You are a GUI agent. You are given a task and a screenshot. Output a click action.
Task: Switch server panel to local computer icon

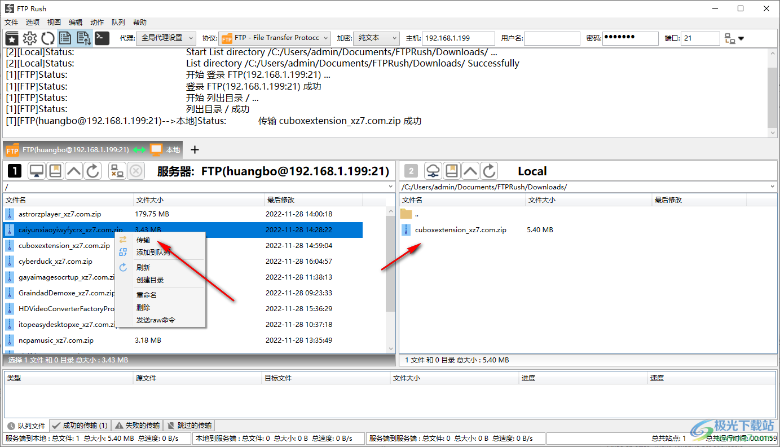[37, 171]
